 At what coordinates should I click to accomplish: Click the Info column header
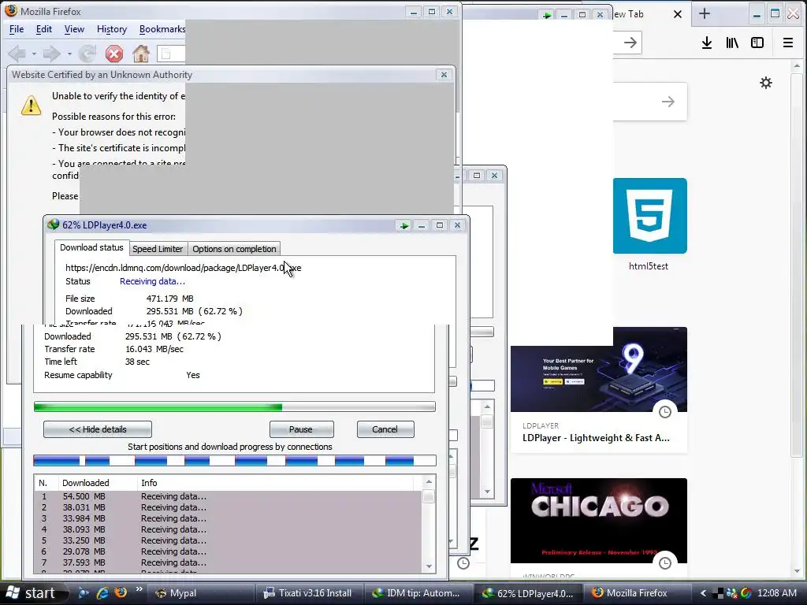(x=275, y=483)
